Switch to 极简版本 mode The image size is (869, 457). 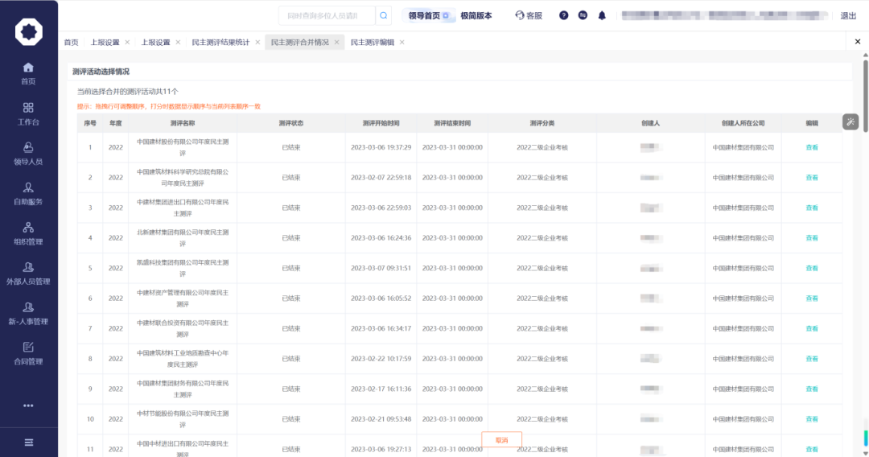click(476, 15)
